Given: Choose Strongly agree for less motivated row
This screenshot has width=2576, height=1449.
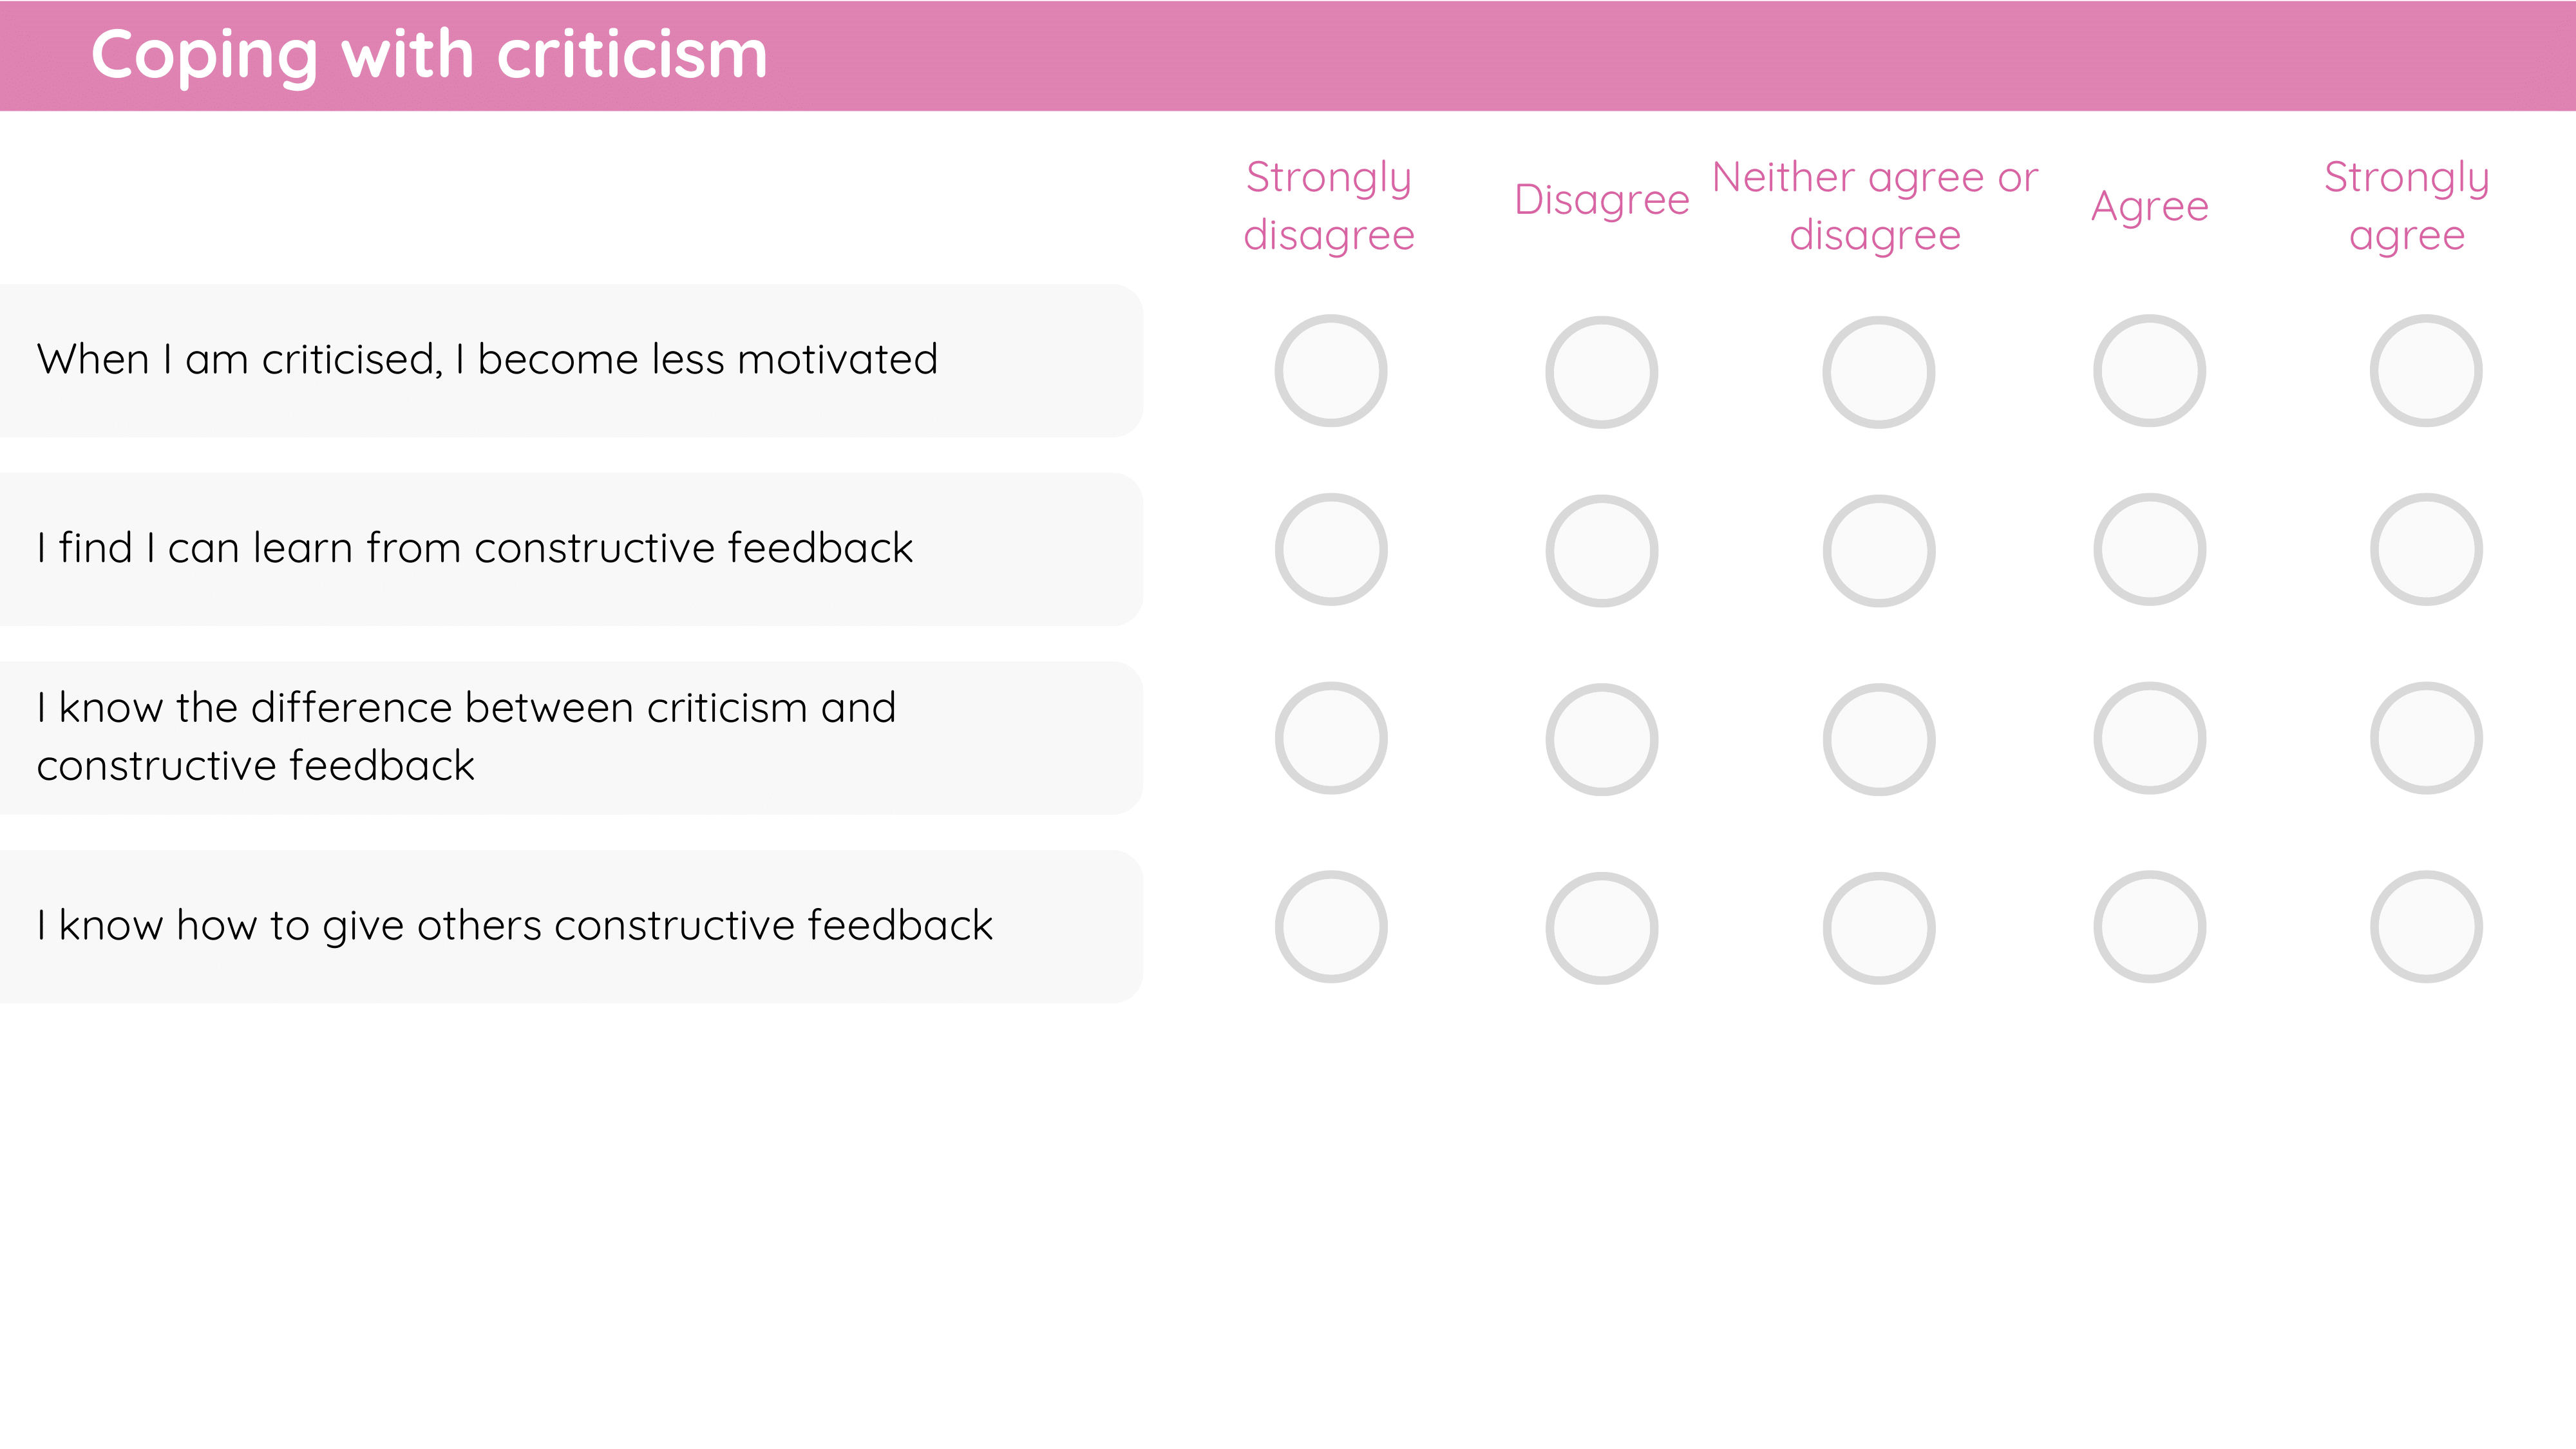Looking at the screenshot, I should pos(2426,371).
